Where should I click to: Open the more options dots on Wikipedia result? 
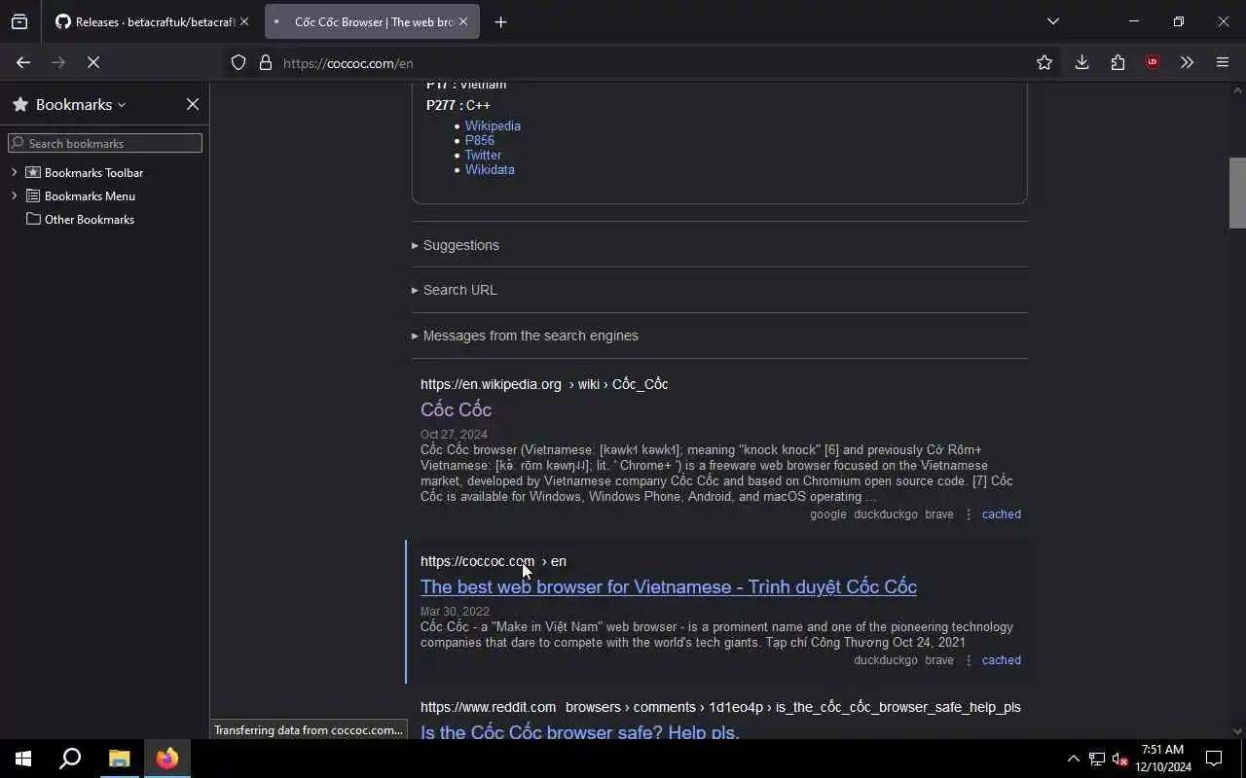(x=968, y=514)
